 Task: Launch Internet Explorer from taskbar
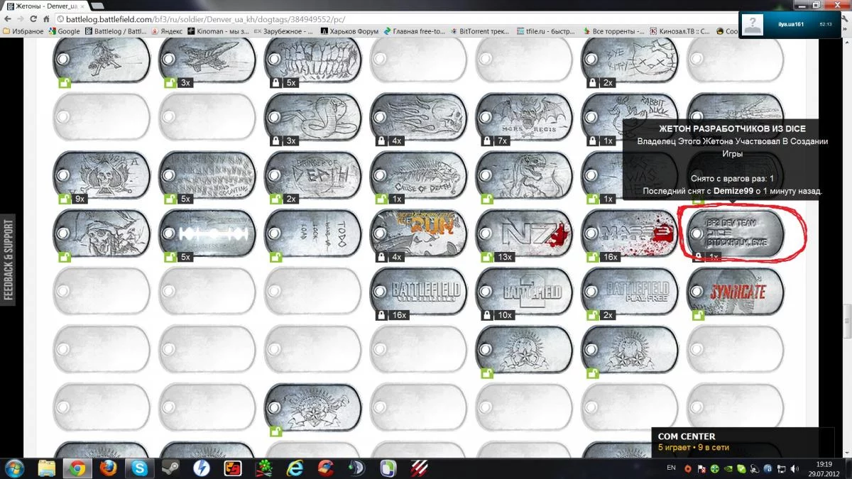click(294, 468)
